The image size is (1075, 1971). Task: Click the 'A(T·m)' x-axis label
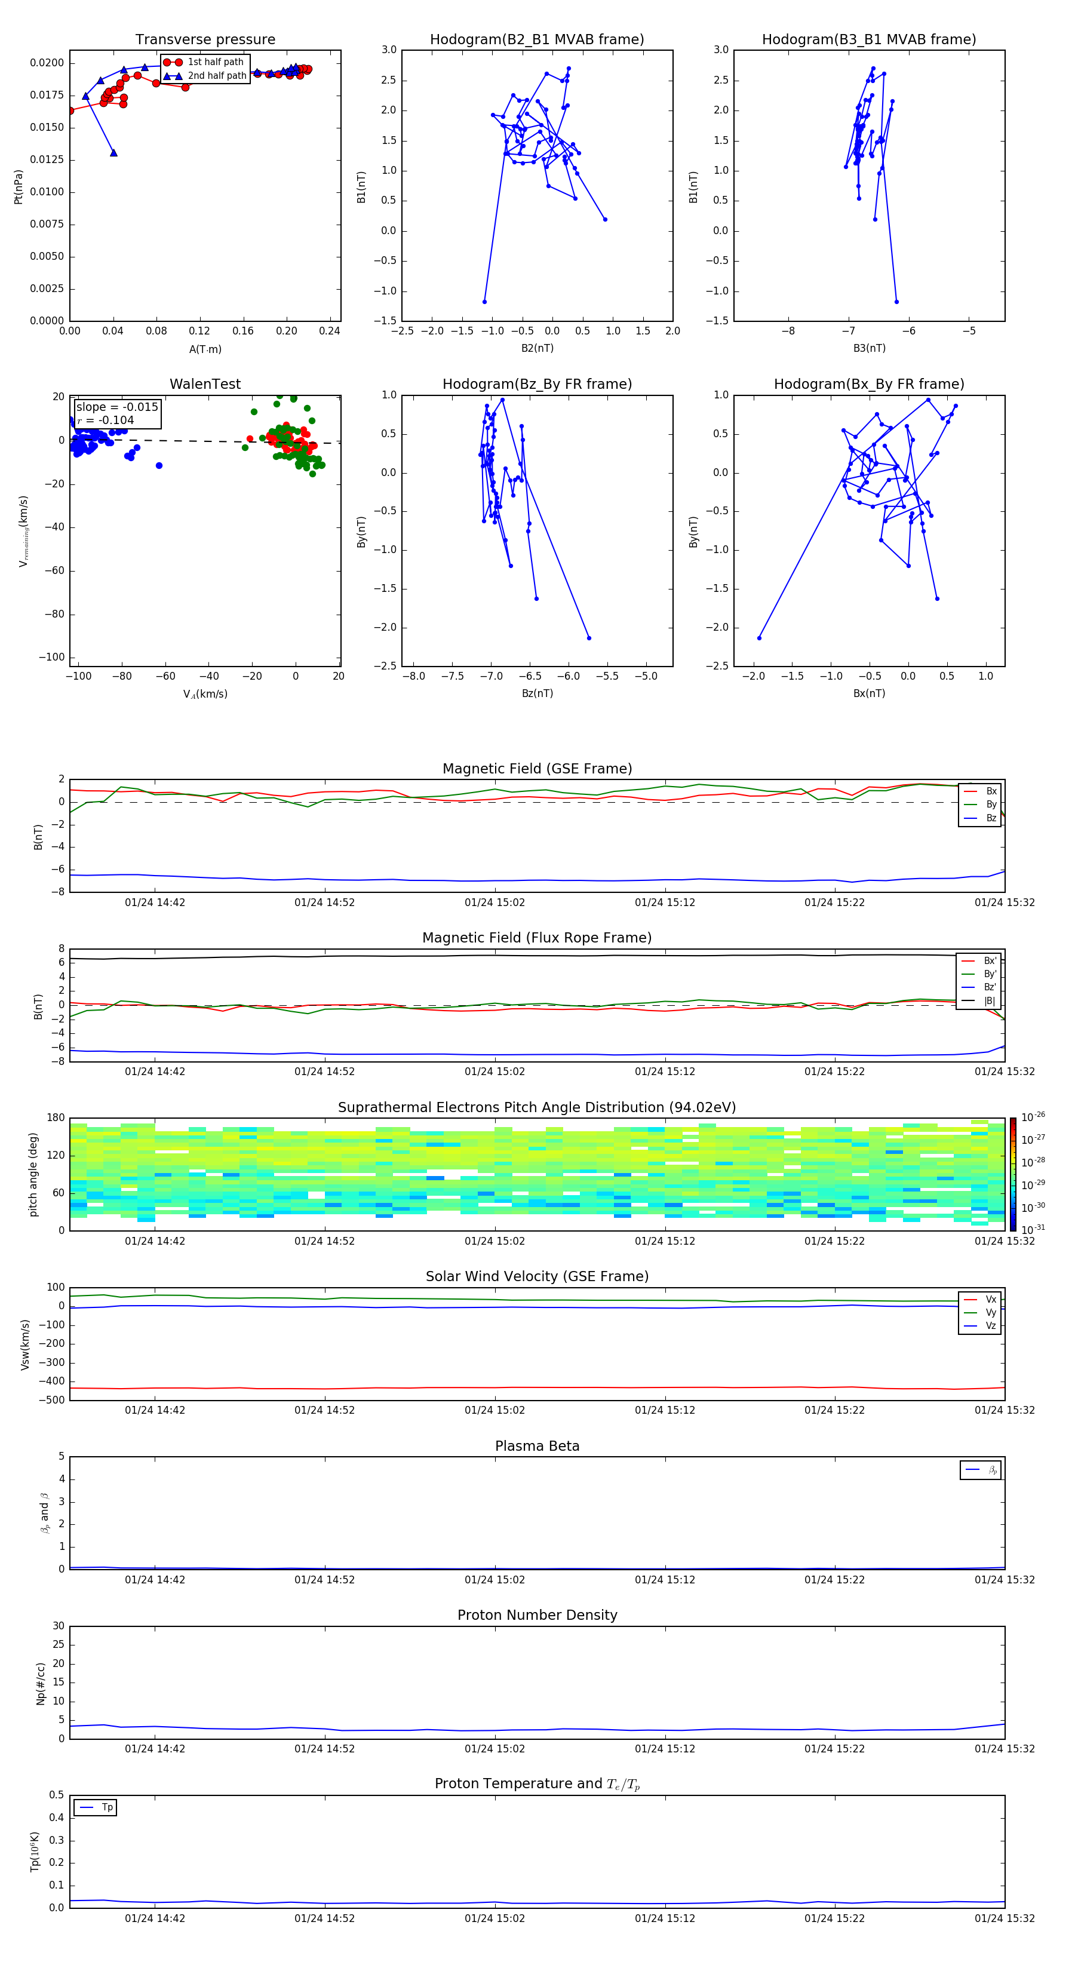click(205, 349)
